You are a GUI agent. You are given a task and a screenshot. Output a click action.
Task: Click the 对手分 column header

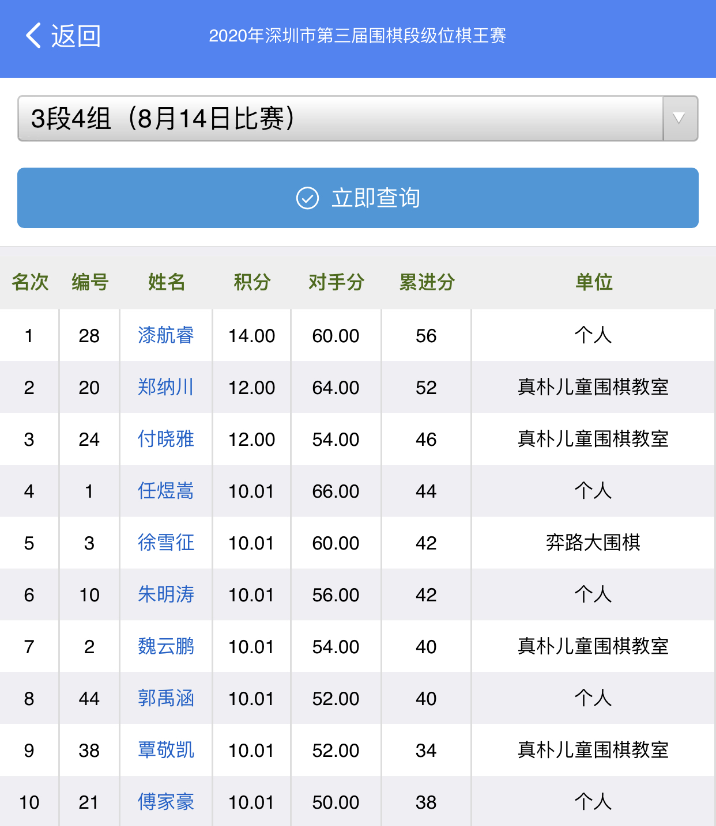tap(336, 282)
